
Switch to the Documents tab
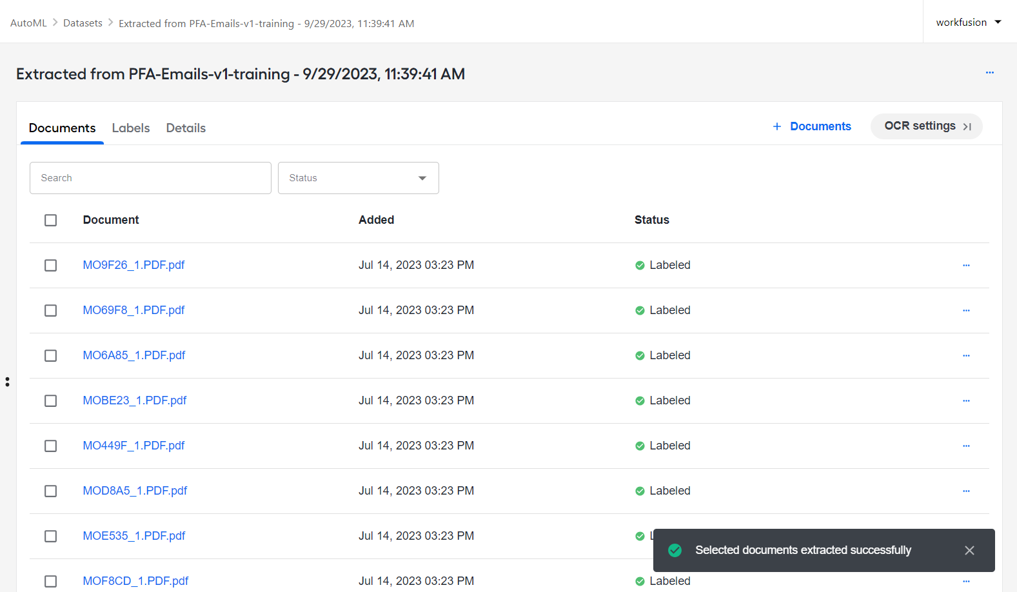(x=62, y=128)
